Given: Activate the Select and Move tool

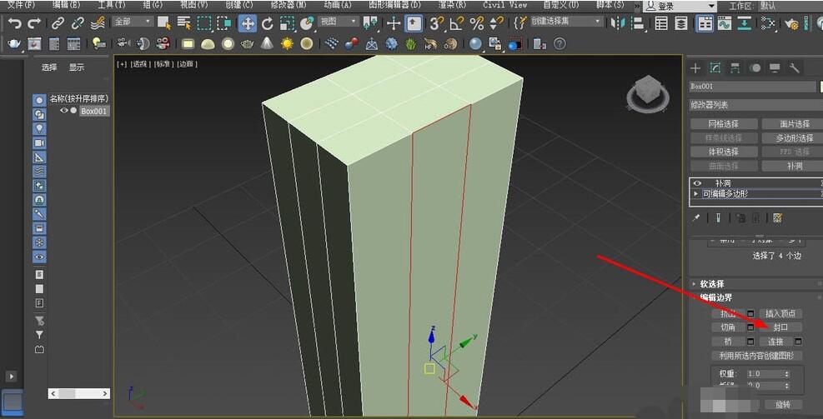Looking at the screenshot, I should tap(247, 23).
